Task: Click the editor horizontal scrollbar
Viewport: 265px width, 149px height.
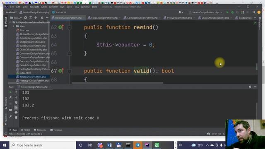Action: (117, 83)
